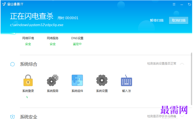The width and height of the screenshot is (193, 119).
Task: Click the 系统设置 gear icon
Action: point(102,80)
